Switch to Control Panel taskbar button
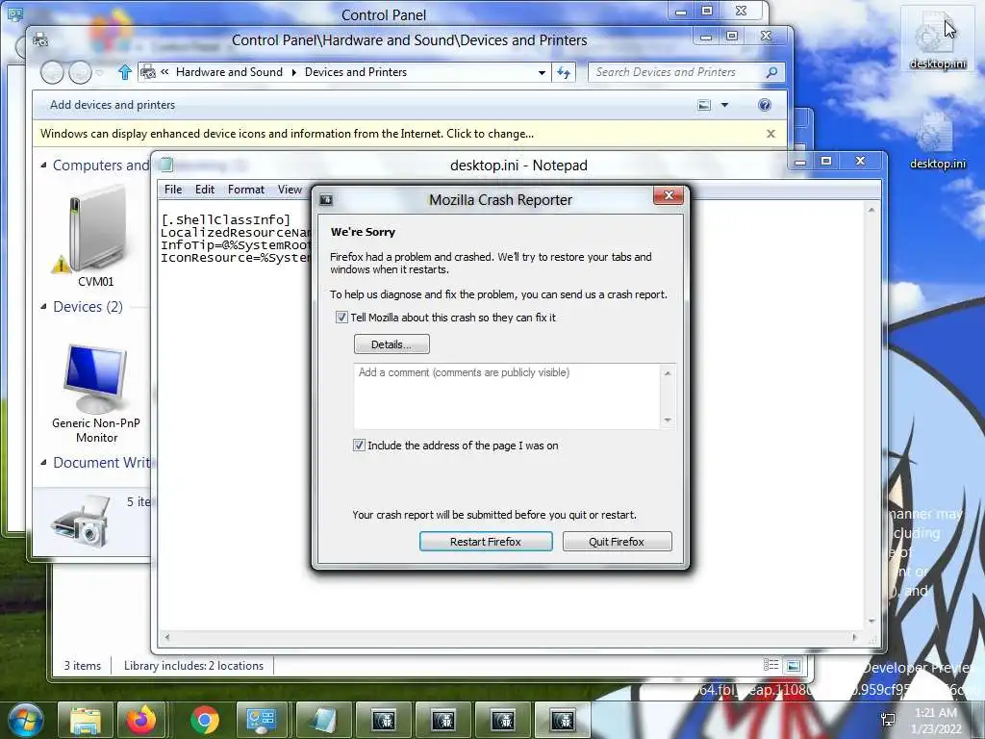The width and height of the screenshot is (985, 739). pyautogui.click(x=262, y=720)
